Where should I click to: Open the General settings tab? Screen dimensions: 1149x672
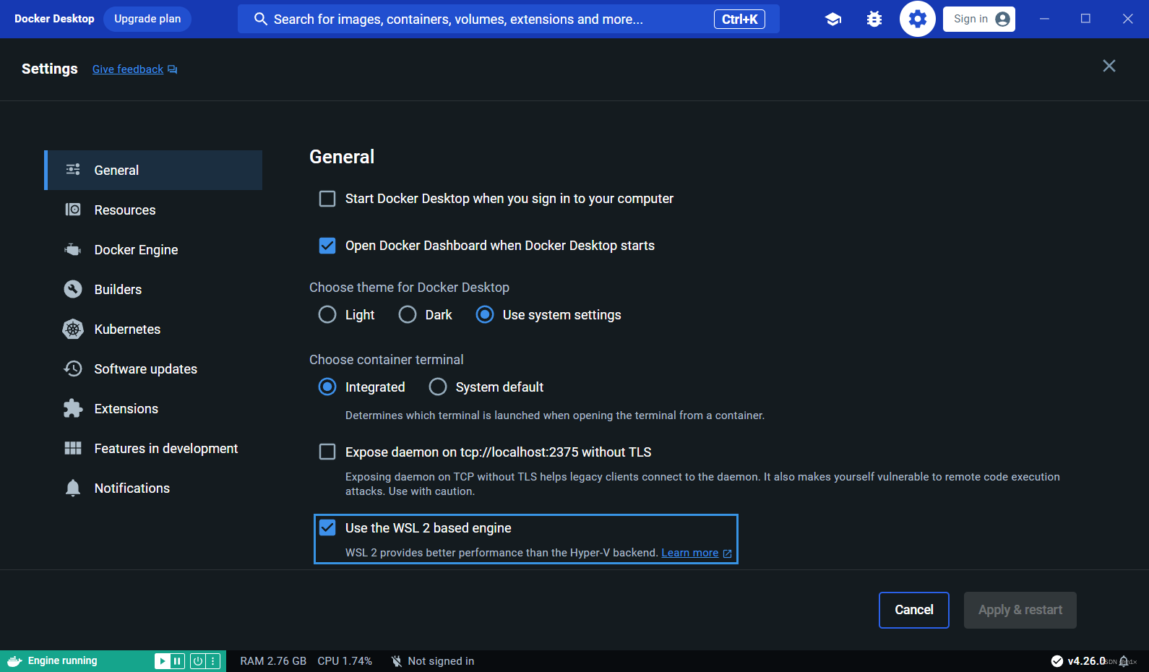(153, 170)
